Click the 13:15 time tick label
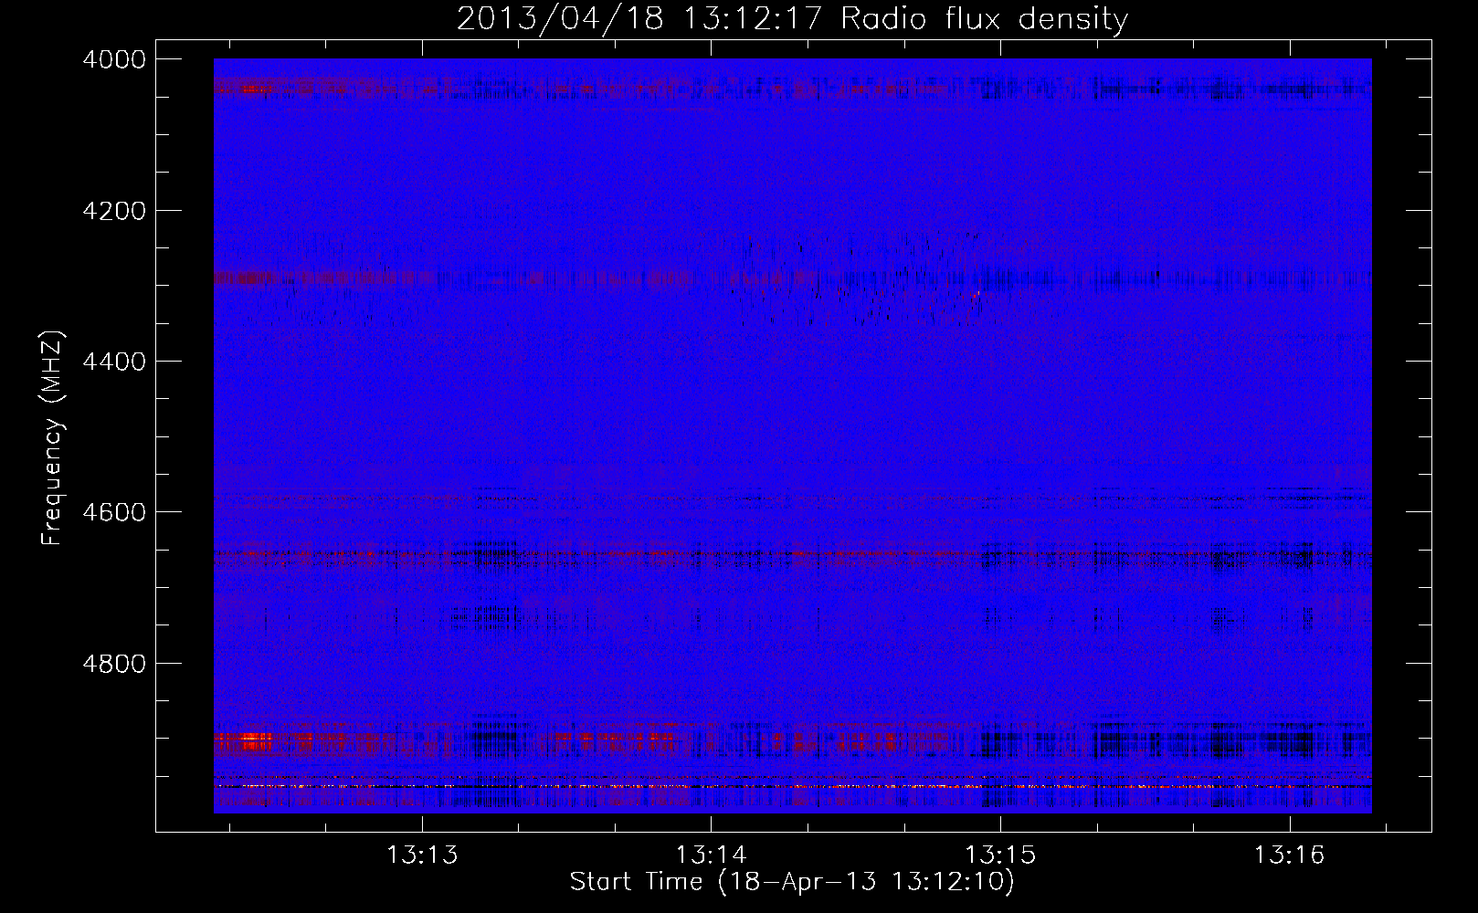 point(1000,855)
